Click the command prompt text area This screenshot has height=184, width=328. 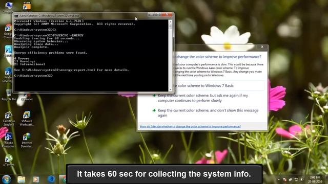[x=91, y=55]
